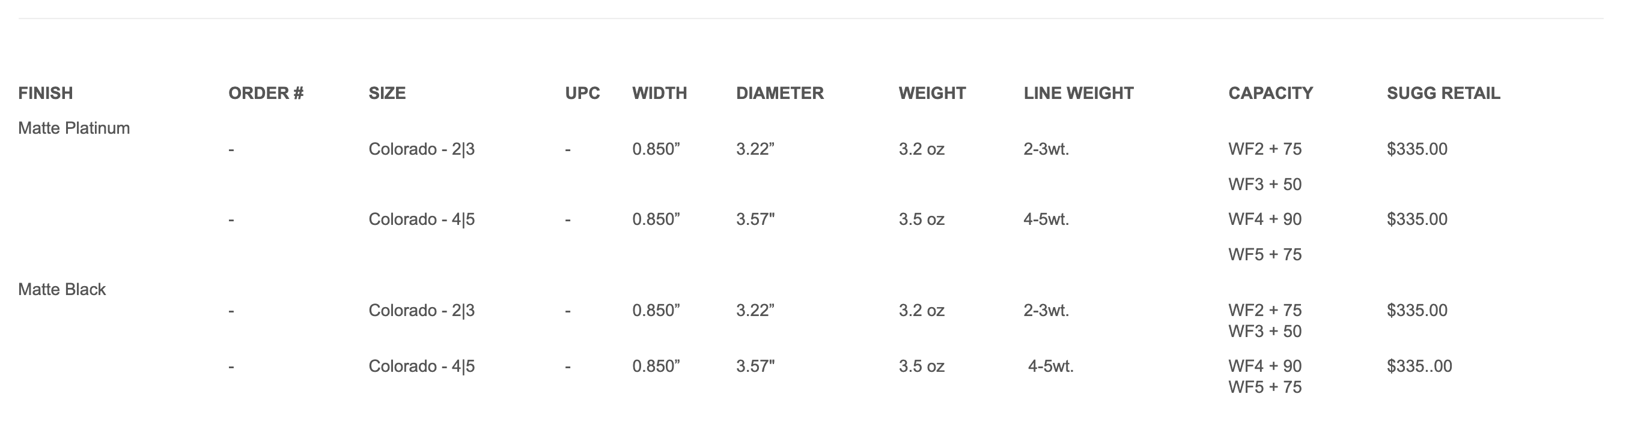The height and width of the screenshot is (433, 1626).
Task: Click the CAPACITY column header
Action: click(1270, 94)
